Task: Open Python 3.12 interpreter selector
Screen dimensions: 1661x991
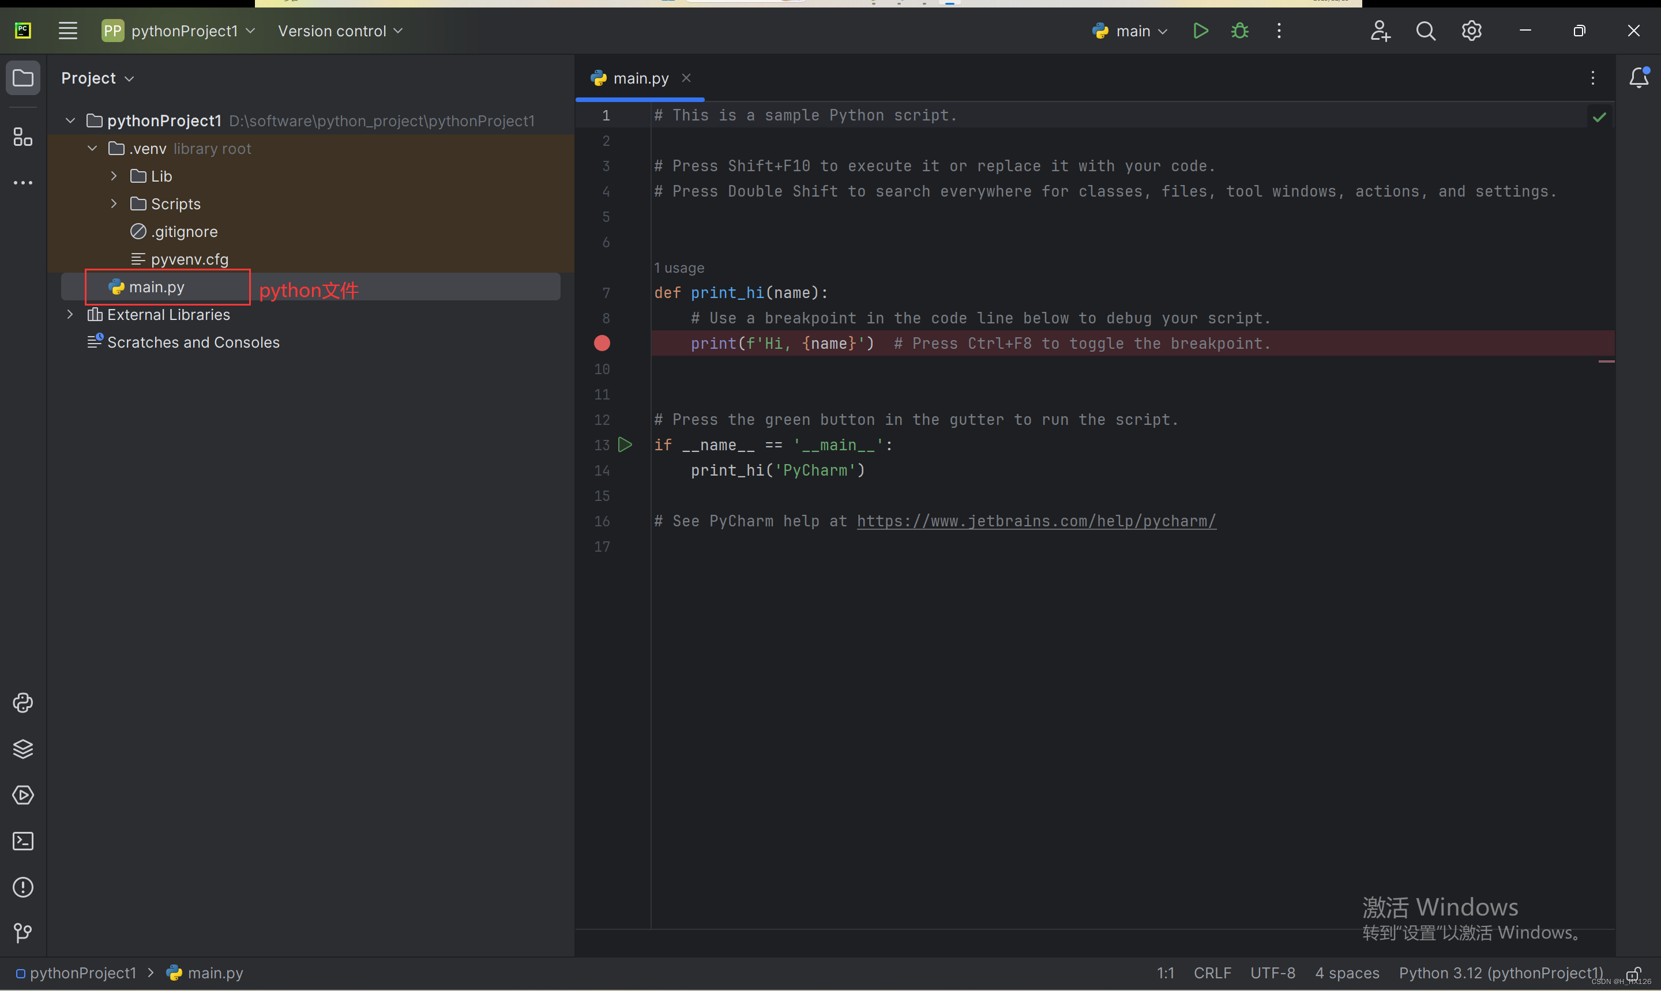Action: click(x=1501, y=974)
